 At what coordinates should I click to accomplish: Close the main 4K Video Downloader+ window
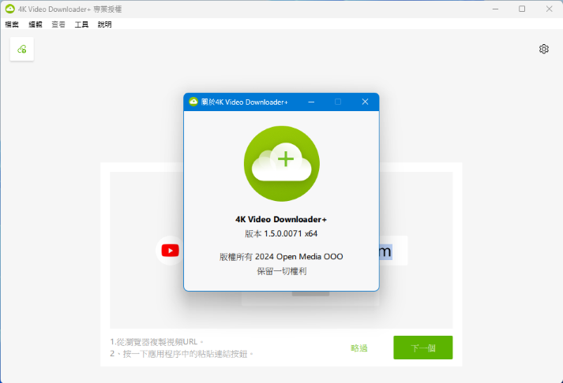pos(548,9)
